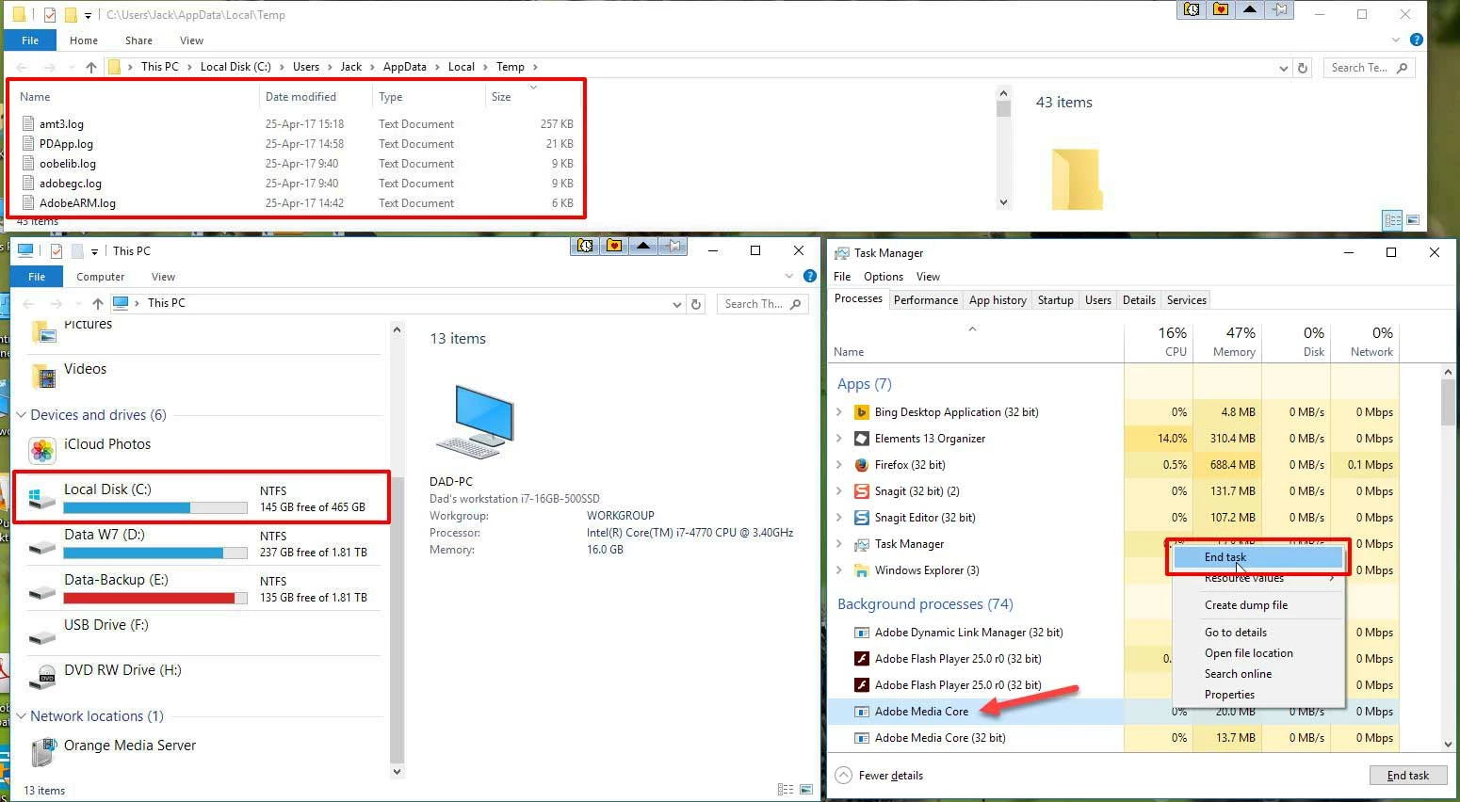1460x802 pixels.
Task: Sort files by Date modified column
Action: [x=300, y=96]
